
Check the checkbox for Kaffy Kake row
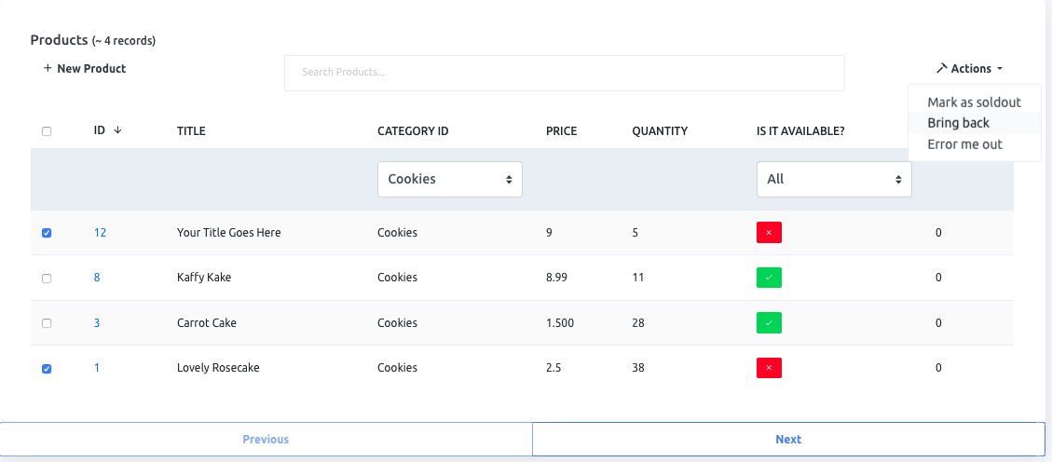(47, 279)
